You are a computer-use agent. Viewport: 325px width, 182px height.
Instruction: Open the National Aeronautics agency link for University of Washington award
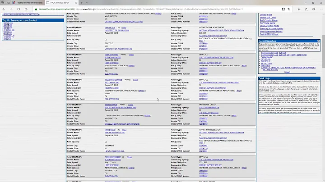[x=221, y=30]
